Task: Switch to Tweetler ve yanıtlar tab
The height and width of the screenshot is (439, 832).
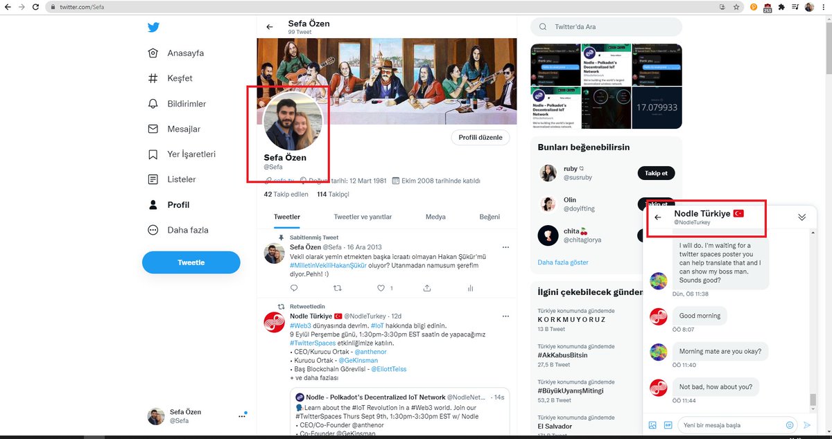Action: pos(363,217)
